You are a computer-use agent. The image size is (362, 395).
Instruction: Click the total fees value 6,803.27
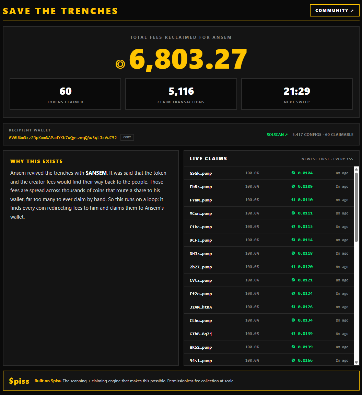pos(188,59)
